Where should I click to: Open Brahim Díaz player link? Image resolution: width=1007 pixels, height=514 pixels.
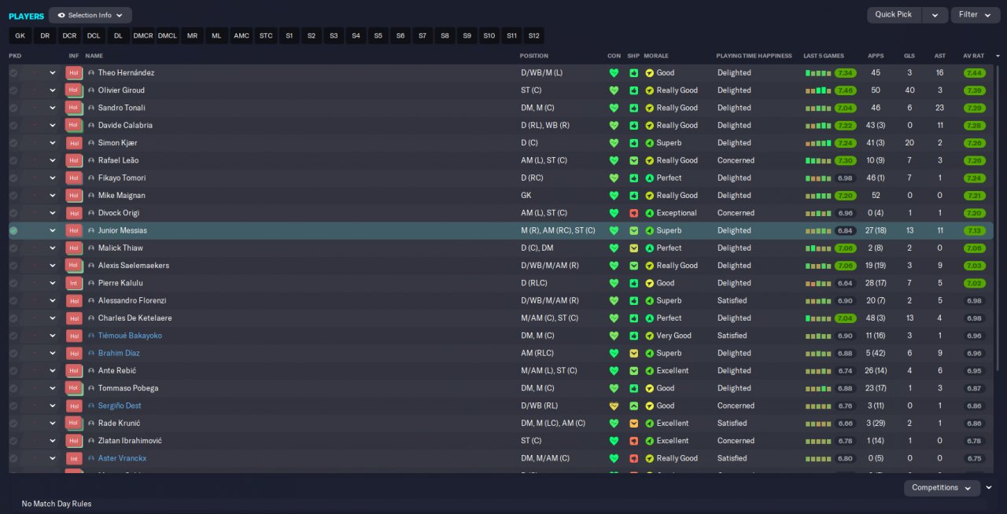(x=119, y=353)
